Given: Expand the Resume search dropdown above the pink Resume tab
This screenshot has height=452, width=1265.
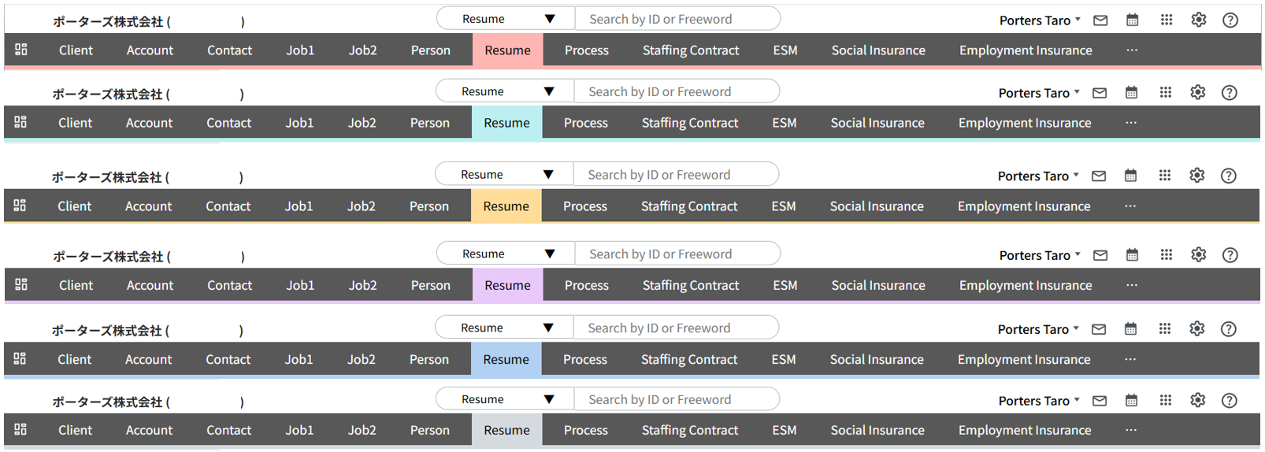Looking at the screenshot, I should pyautogui.click(x=506, y=19).
